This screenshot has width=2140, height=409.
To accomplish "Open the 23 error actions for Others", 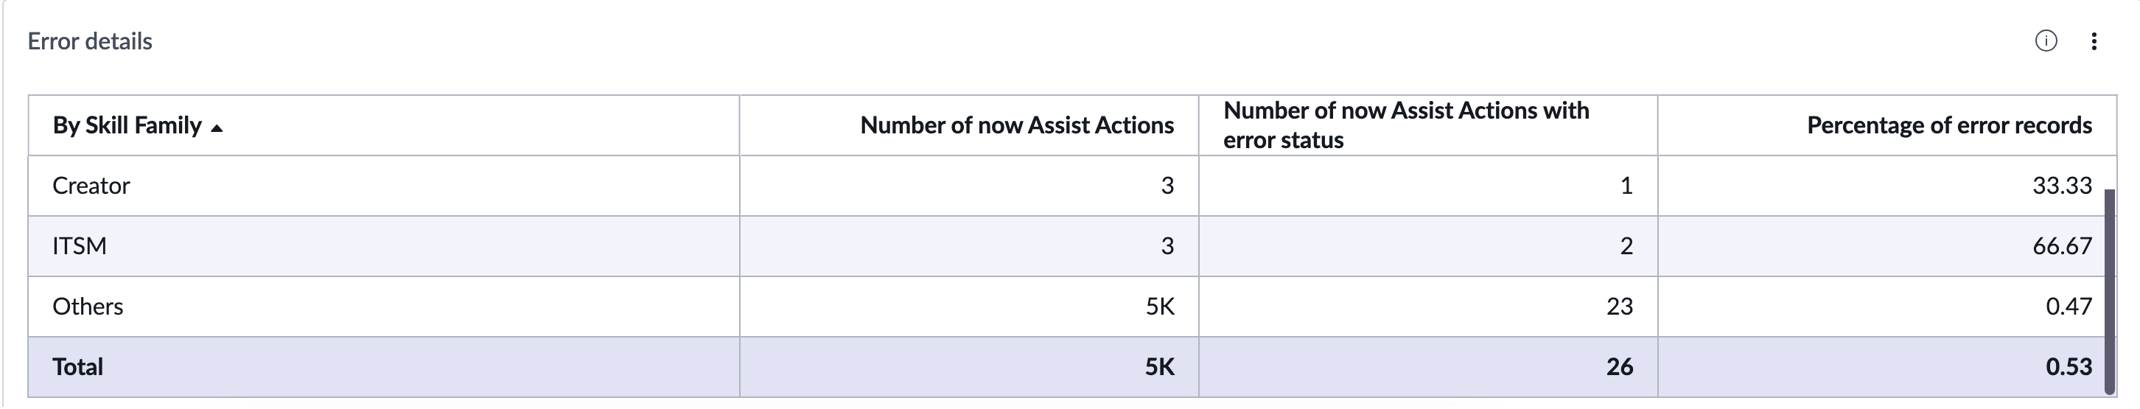I will [x=1619, y=307].
